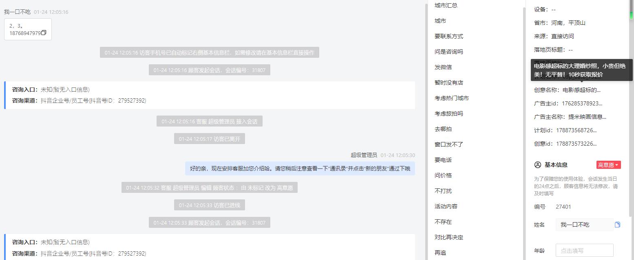This screenshot has height=260, width=634.
Task: Copy the phone number 18768947979 icon
Action: 44,33
